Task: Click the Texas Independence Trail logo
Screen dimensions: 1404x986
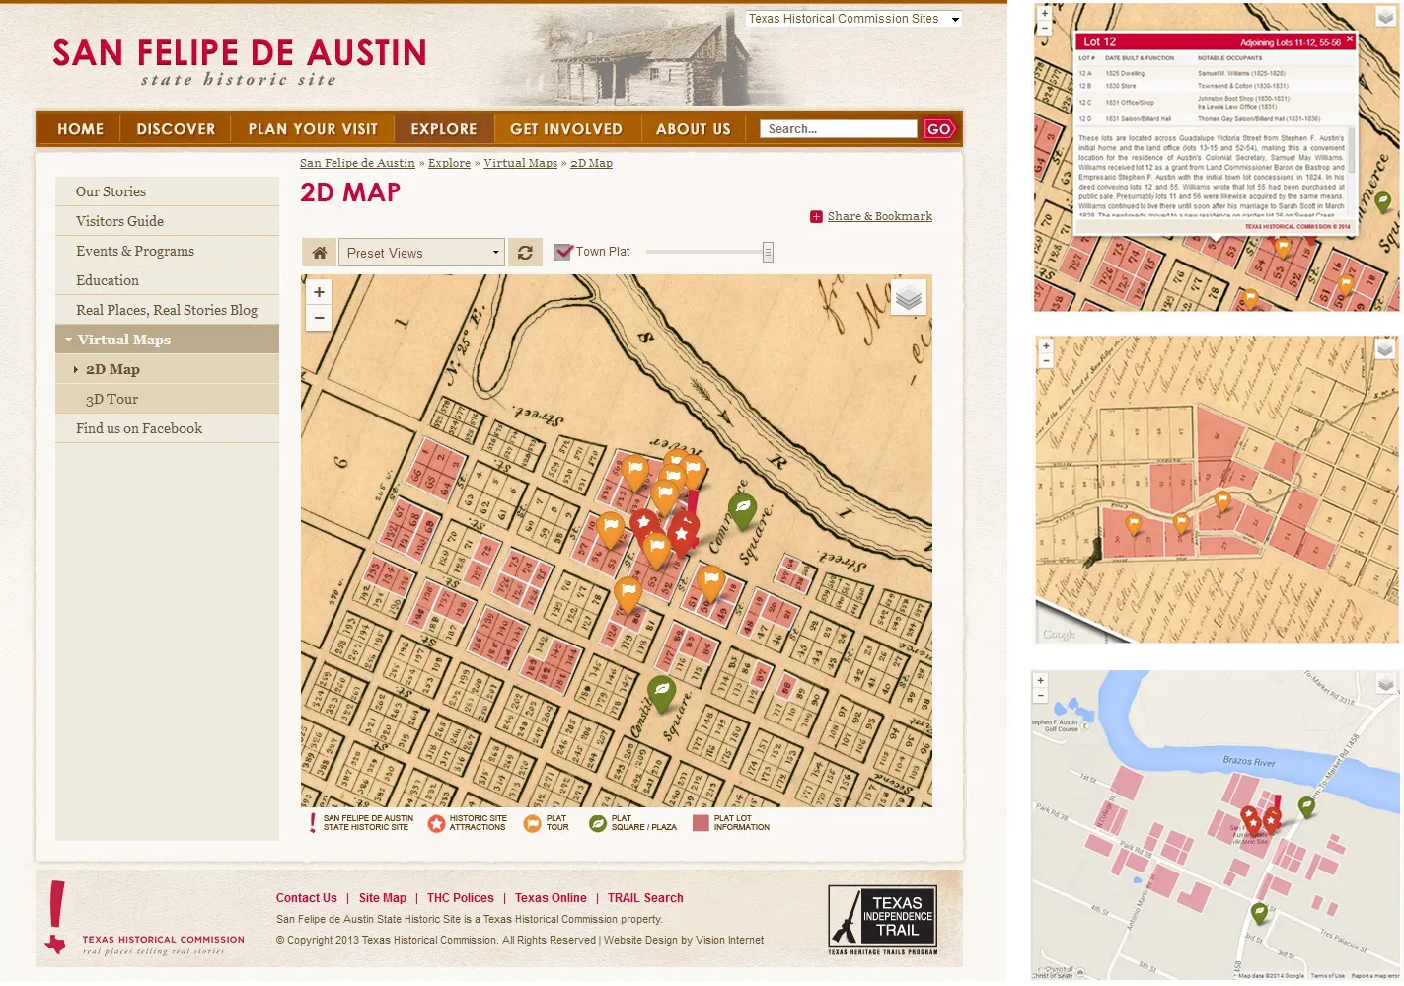Action: [882, 921]
